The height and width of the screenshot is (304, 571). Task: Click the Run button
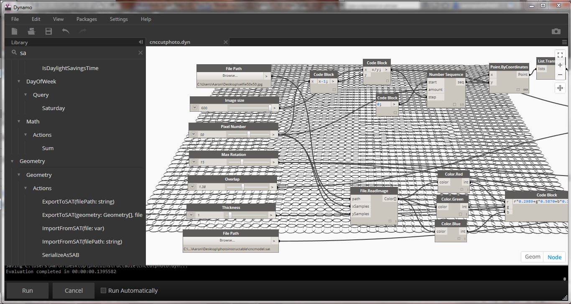coord(27,291)
